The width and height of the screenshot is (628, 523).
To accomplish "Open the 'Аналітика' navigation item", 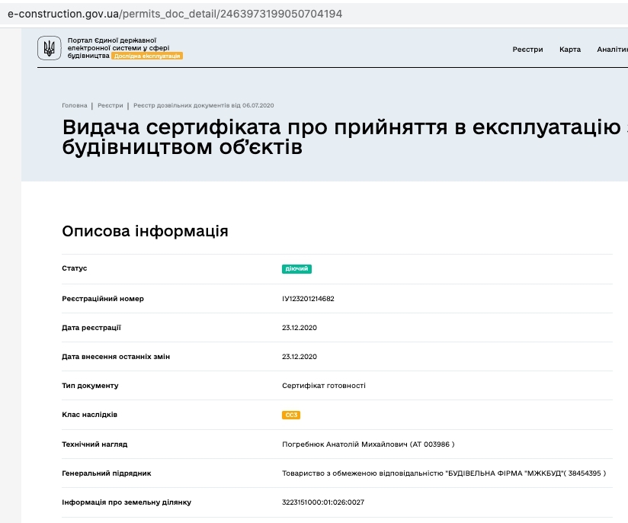I will pos(613,50).
